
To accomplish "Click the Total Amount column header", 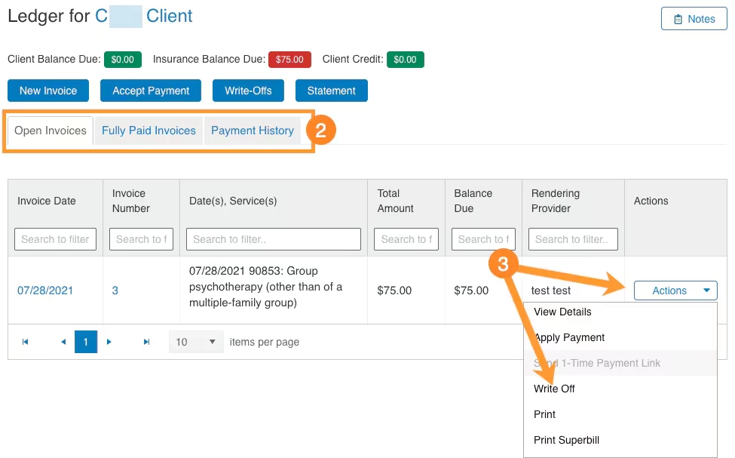I will pyautogui.click(x=395, y=201).
